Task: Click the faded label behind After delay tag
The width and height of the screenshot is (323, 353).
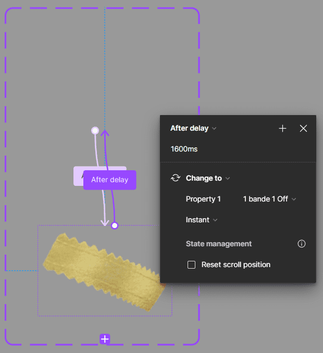Action: pyautogui.click(x=78, y=174)
